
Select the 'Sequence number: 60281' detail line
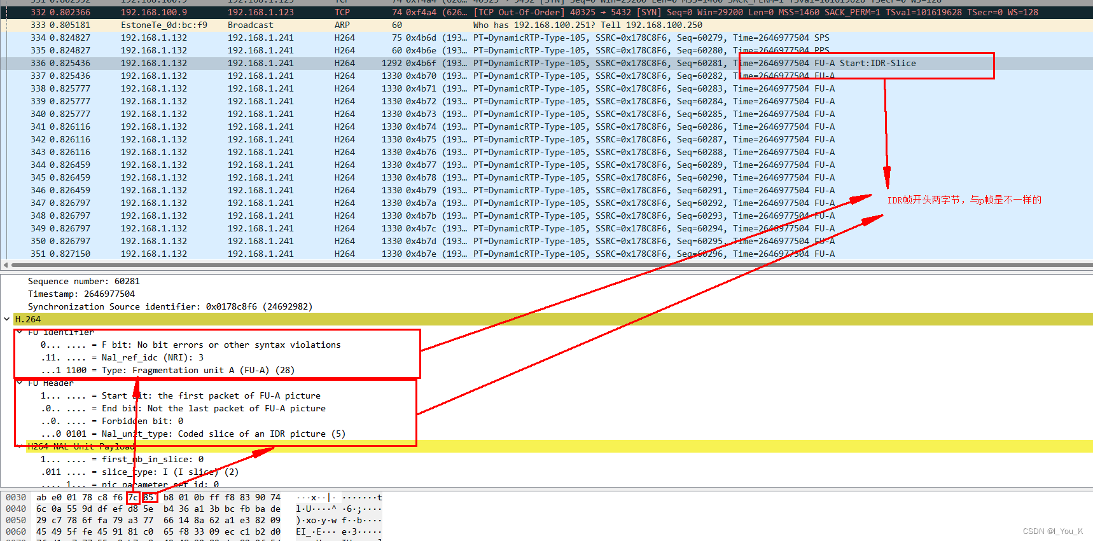click(x=84, y=281)
